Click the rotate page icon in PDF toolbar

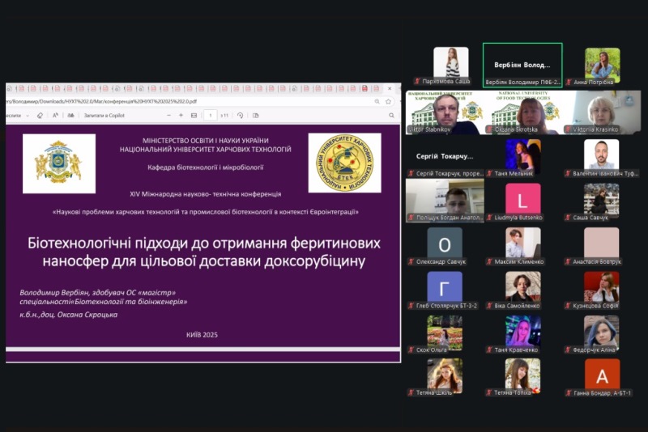pos(240,115)
